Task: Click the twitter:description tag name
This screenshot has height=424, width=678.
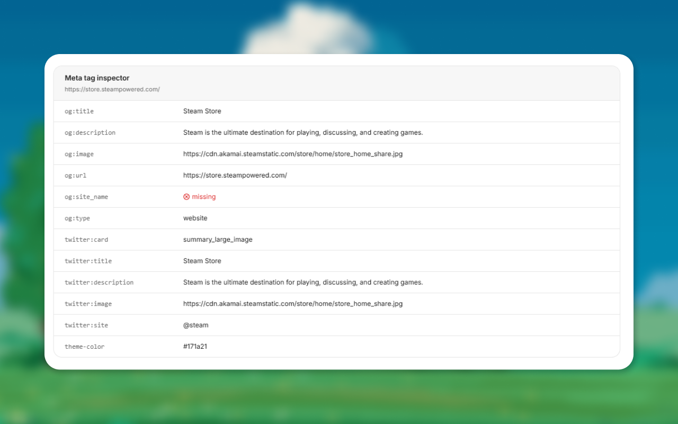Action: click(x=99, y=282)
